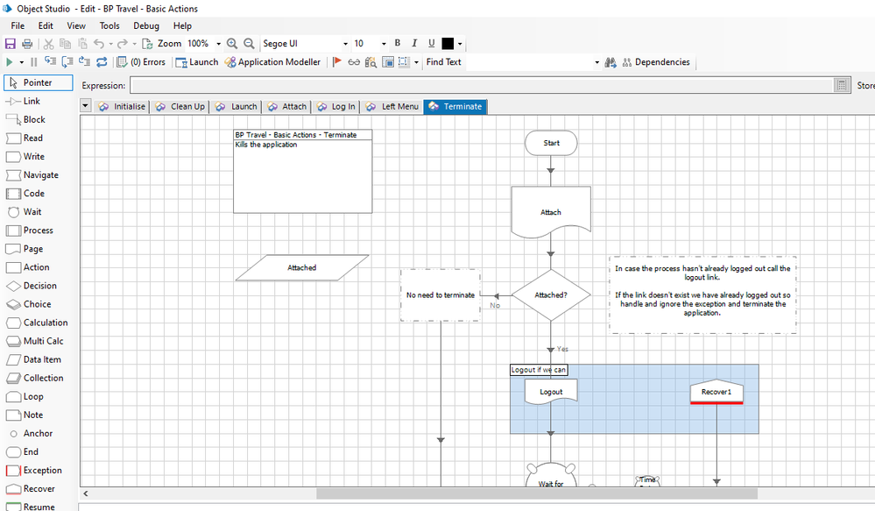Click the binoculars find icon
This screenshot has width=875, height=511.
pos(610,62)
